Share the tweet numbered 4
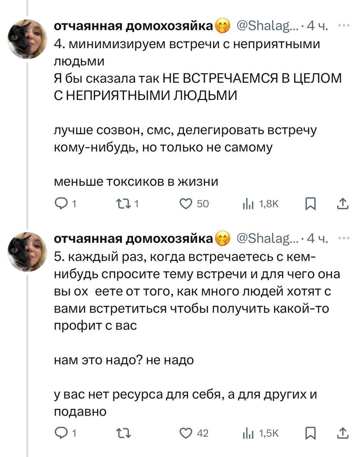This screenshot has width=359, height=457. click(343, 204)
